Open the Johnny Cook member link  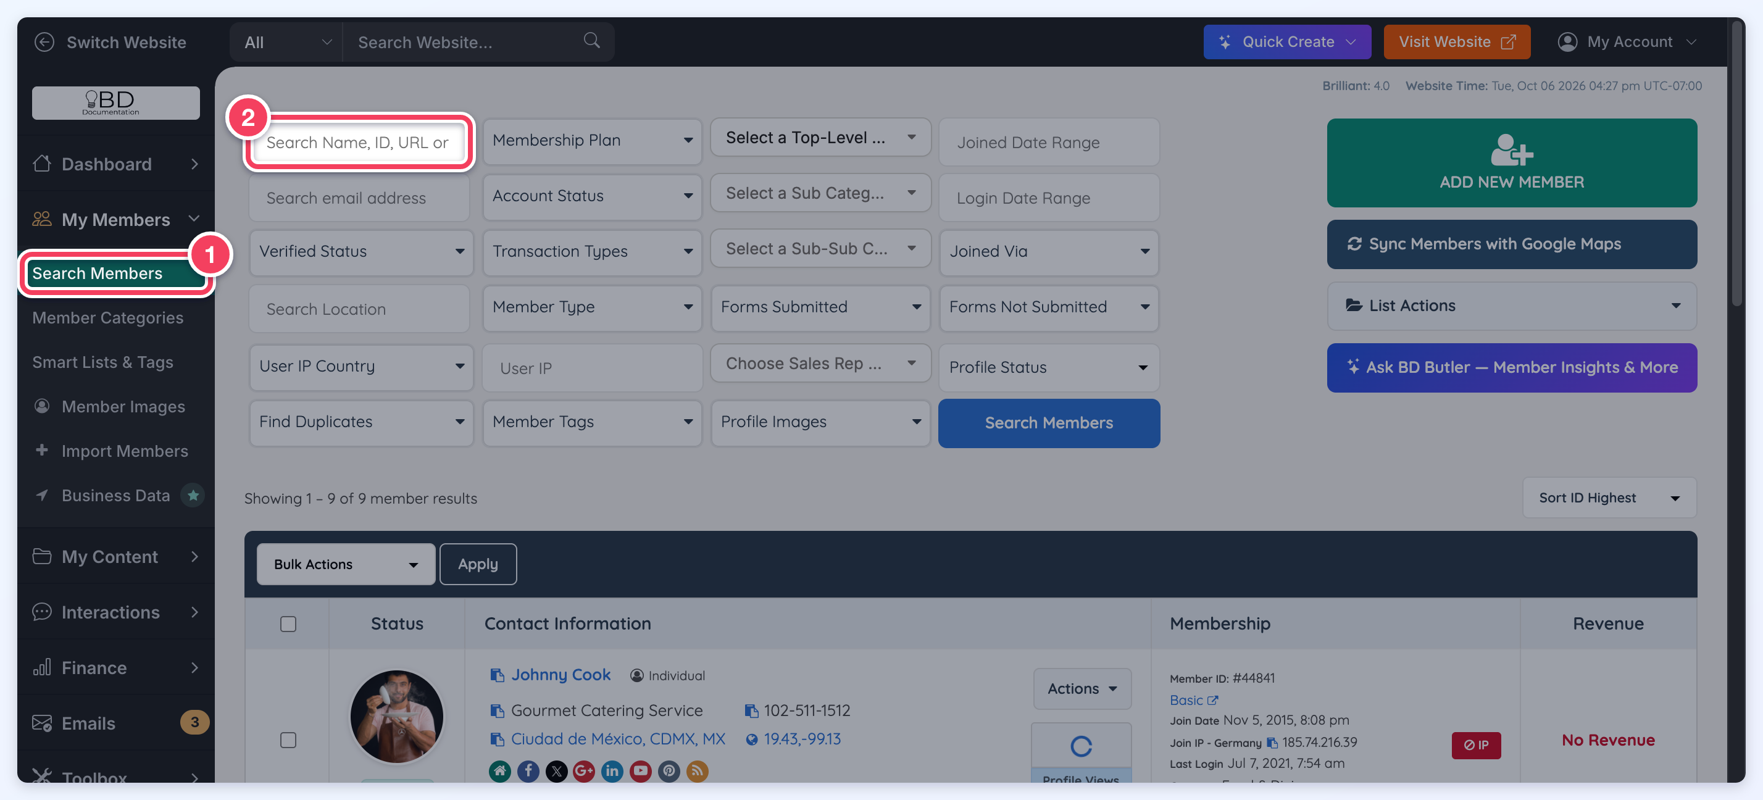(x=561, y=674)
